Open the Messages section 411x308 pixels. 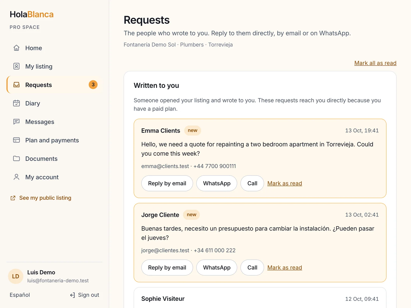tap(54, 122)
